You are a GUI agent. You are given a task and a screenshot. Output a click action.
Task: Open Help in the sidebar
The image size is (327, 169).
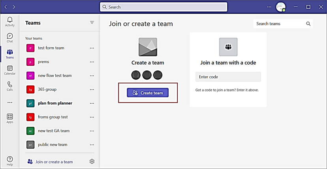pyautogui.click(x=10, y=161)
